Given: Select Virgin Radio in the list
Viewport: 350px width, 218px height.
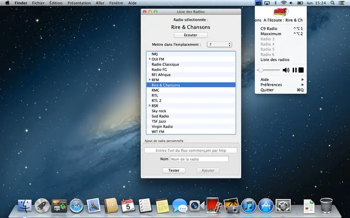Looking at the screenshot, I should [x=191, y=126].
